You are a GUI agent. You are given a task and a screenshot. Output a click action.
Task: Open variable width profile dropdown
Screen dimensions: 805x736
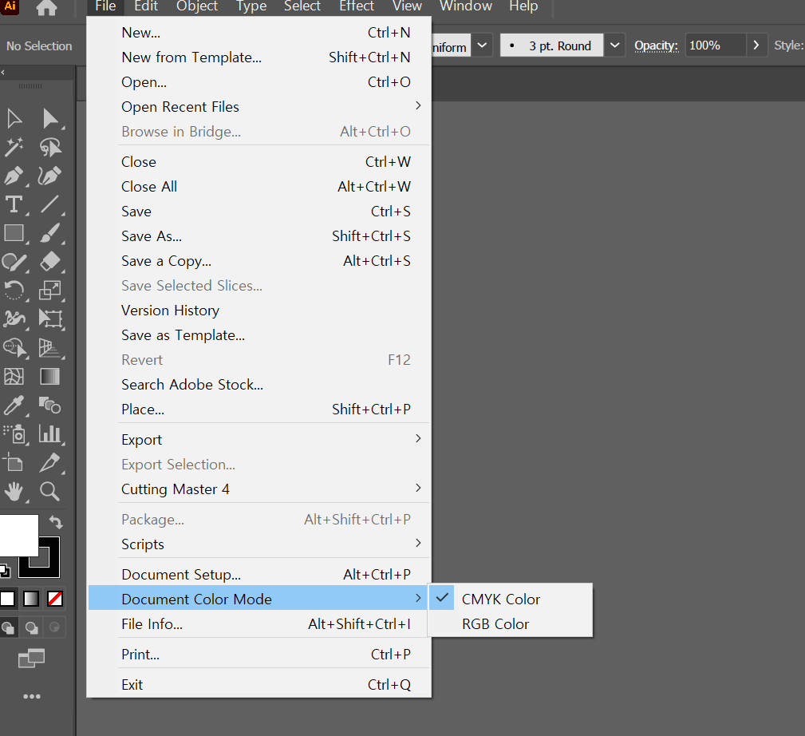pos(482,46)
